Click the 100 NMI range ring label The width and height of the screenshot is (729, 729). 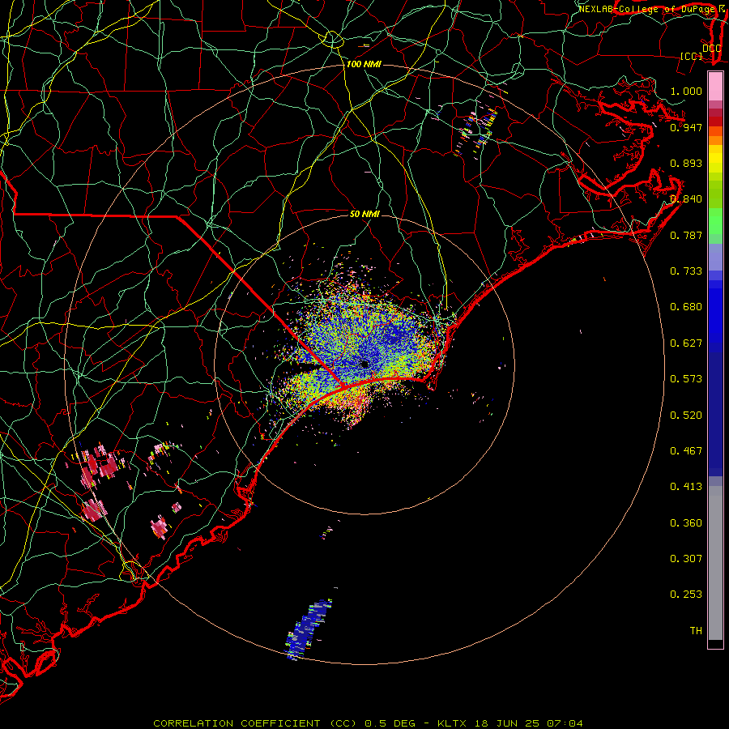tap(364, 64)
